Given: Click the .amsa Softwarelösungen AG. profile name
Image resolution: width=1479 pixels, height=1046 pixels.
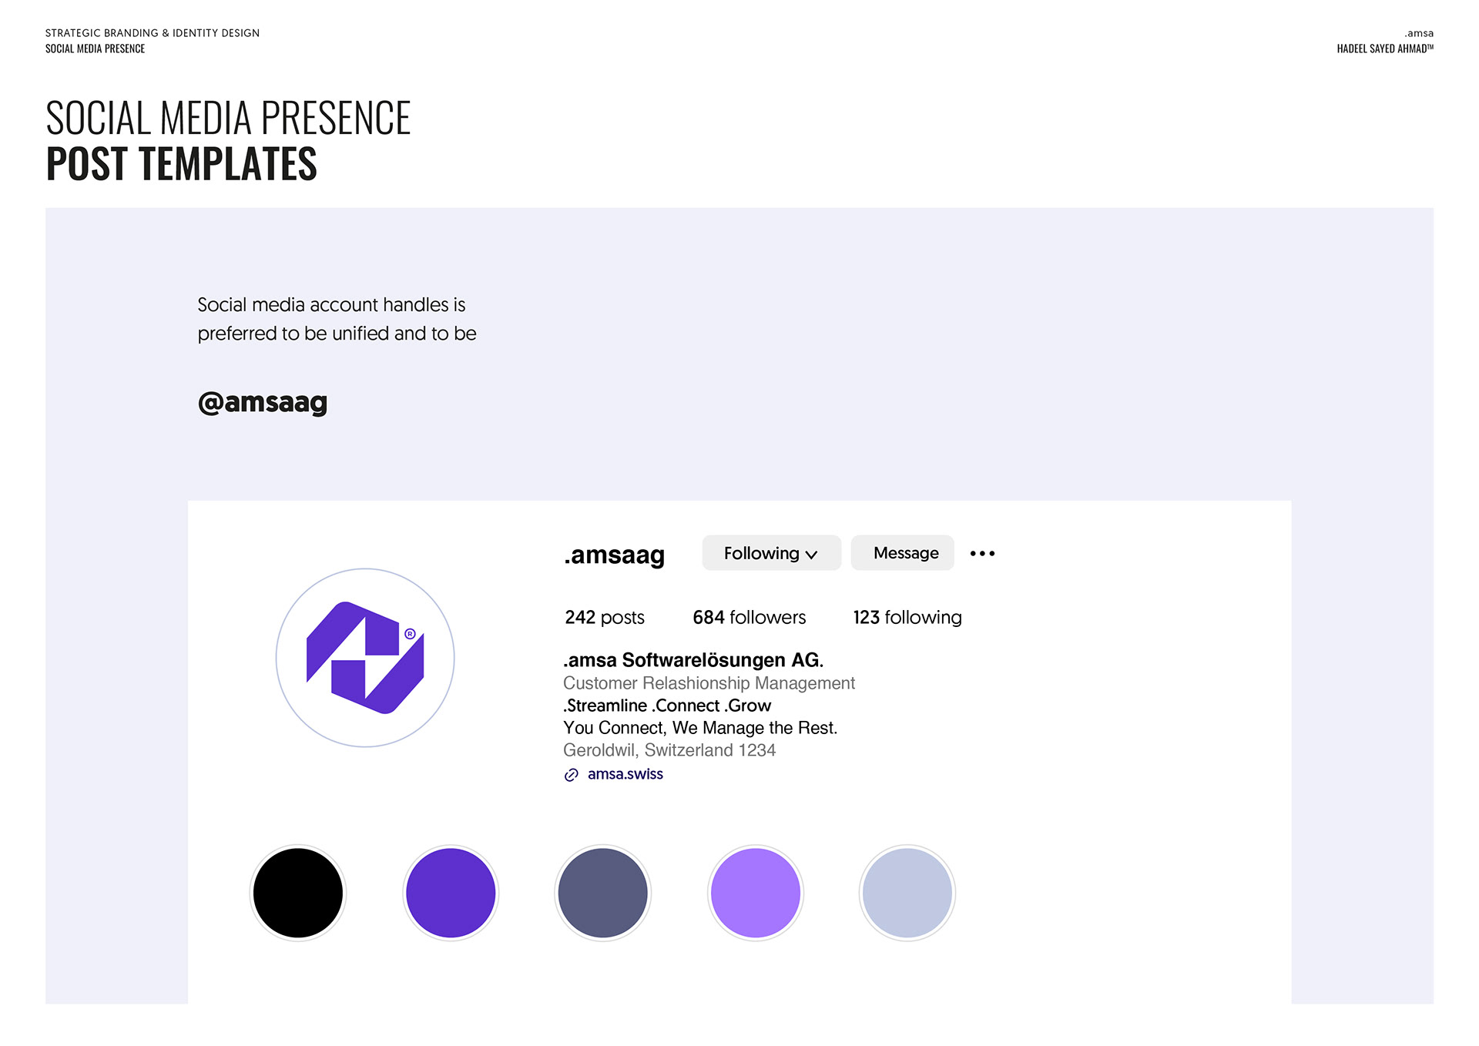Looking at the screenshot, I should (693, 660).
